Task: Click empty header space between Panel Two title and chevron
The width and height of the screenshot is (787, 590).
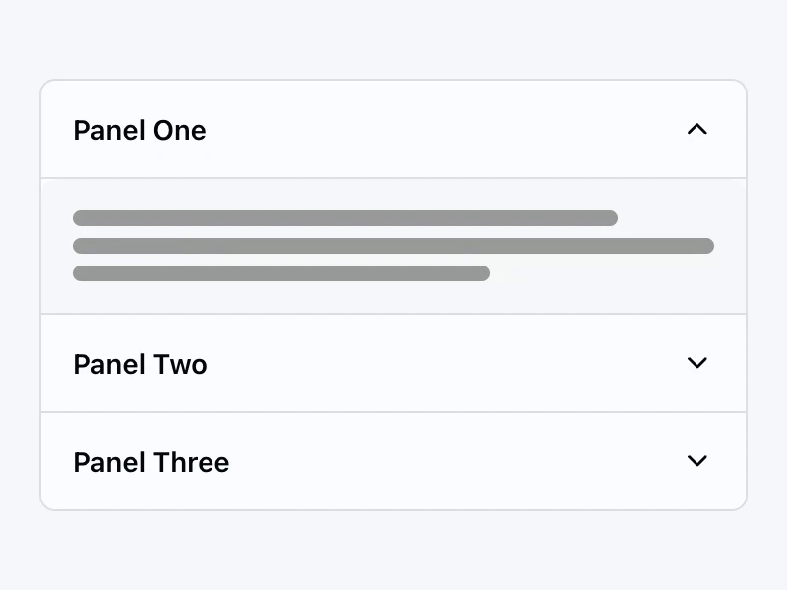Action: pyautogui.click(x=443, y=364)
